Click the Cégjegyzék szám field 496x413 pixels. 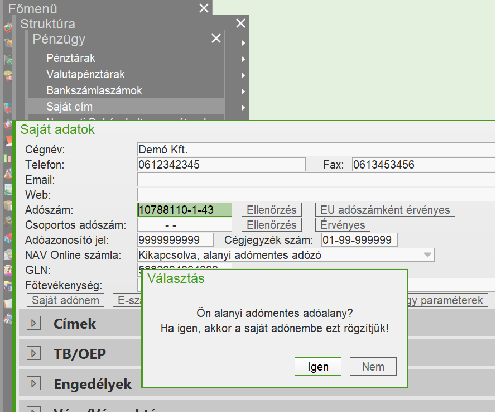[359, 240]
